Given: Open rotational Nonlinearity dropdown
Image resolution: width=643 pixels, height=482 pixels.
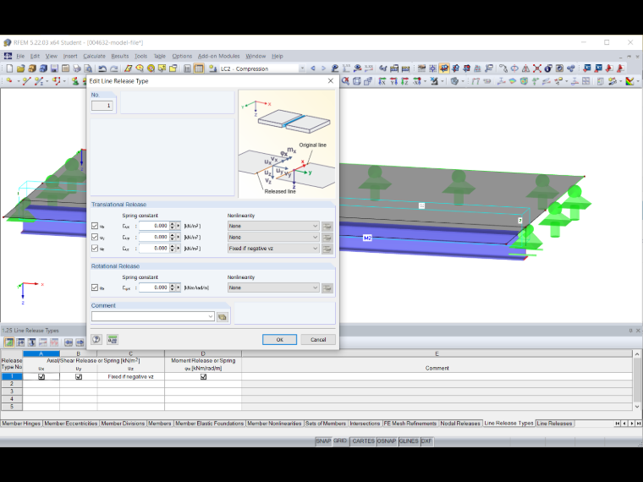Looking at the screenshot, I should click(x=273, y=288).
